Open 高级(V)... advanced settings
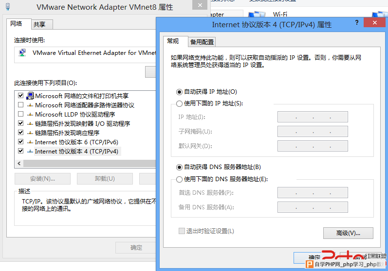This screenshot has height=271, width=388. coord(348,233)
